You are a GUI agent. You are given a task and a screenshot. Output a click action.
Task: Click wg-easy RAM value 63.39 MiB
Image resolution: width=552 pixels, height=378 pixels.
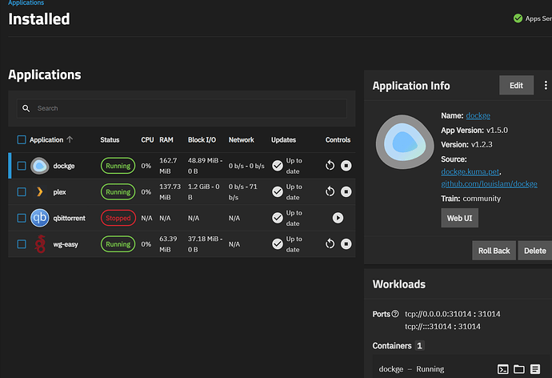tap(168, 243)
